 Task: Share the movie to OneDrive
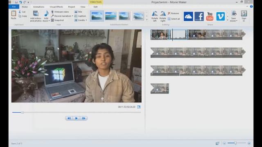[x=188, y=16]
